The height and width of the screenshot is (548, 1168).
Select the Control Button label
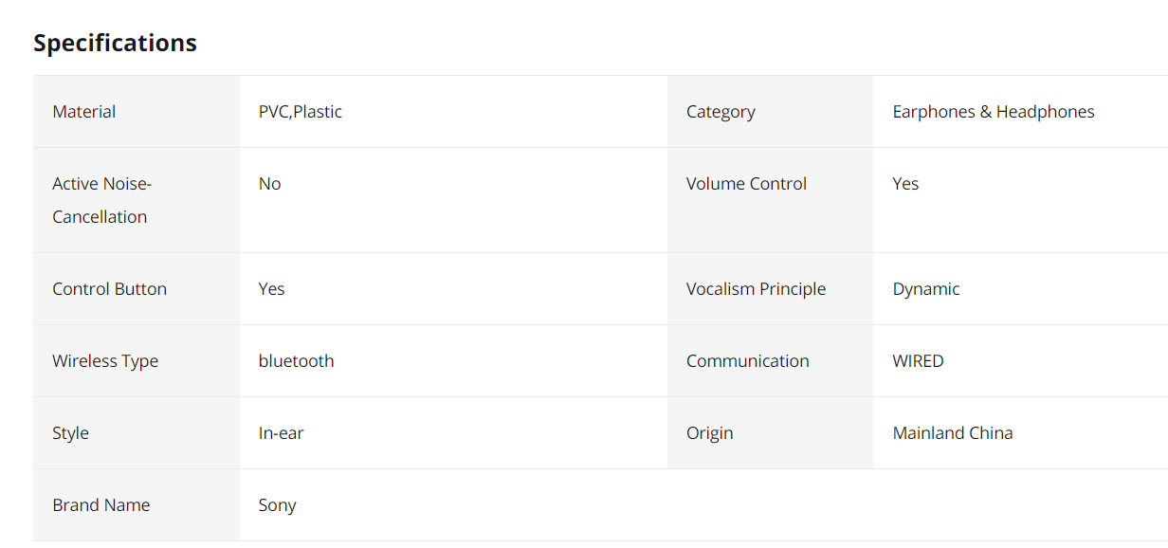(x=110, y=289)
